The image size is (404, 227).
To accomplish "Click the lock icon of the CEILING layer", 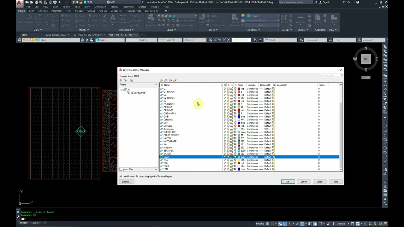I will pyautogui.click(x=232, y=107).
